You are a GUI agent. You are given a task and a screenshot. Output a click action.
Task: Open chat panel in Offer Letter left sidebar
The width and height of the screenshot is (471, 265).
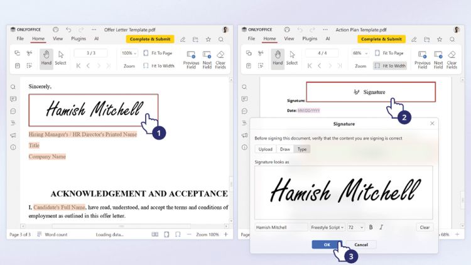[13, 111]
